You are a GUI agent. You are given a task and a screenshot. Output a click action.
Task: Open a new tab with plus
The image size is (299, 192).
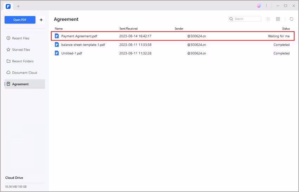click(18, 6)
